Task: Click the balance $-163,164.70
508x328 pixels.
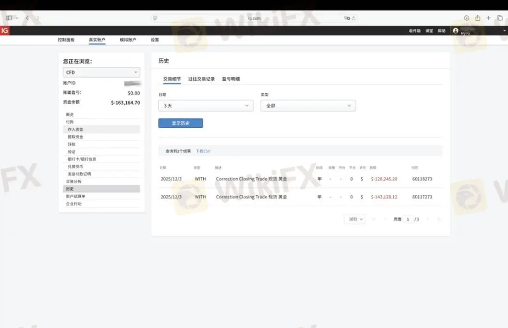Action: (125, 102)
